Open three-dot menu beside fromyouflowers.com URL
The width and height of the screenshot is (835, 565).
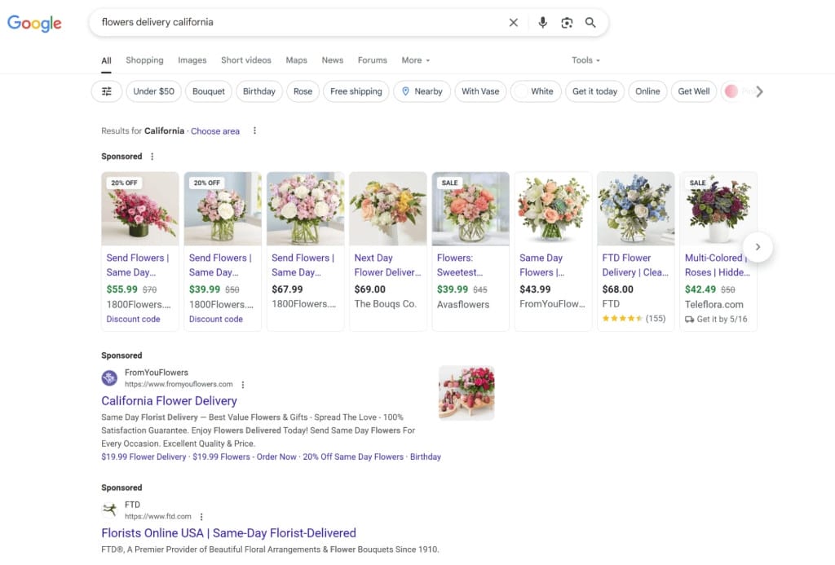click(243, 385)
